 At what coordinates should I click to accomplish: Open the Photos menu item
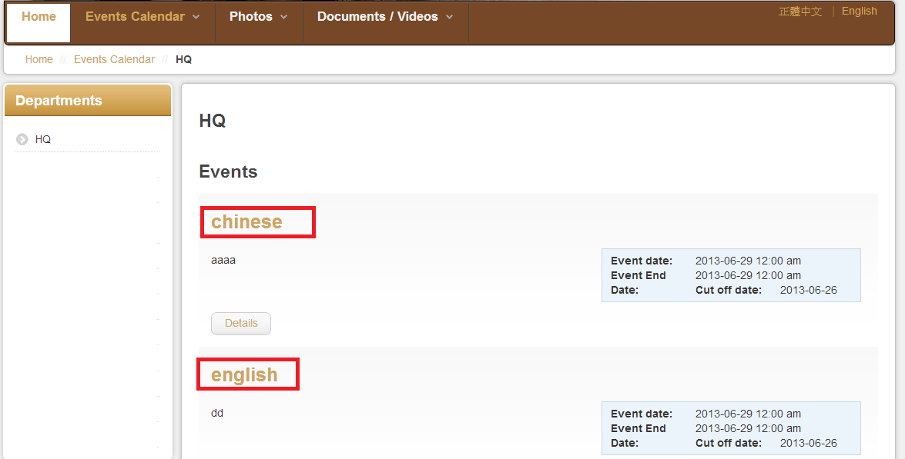[x=250, y=17]
